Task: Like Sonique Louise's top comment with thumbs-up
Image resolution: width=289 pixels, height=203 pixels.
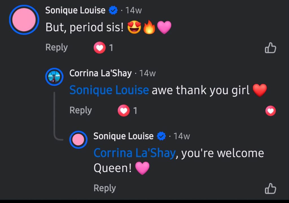Action: [x=270, y=48]
